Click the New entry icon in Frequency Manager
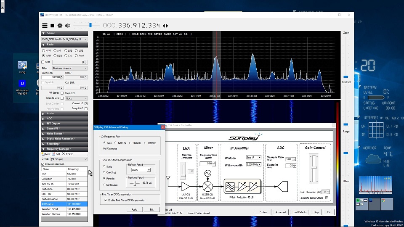This screenshot has width=404, height=227. 46,154
